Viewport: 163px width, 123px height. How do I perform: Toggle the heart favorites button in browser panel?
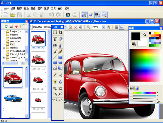coord(17,27)
